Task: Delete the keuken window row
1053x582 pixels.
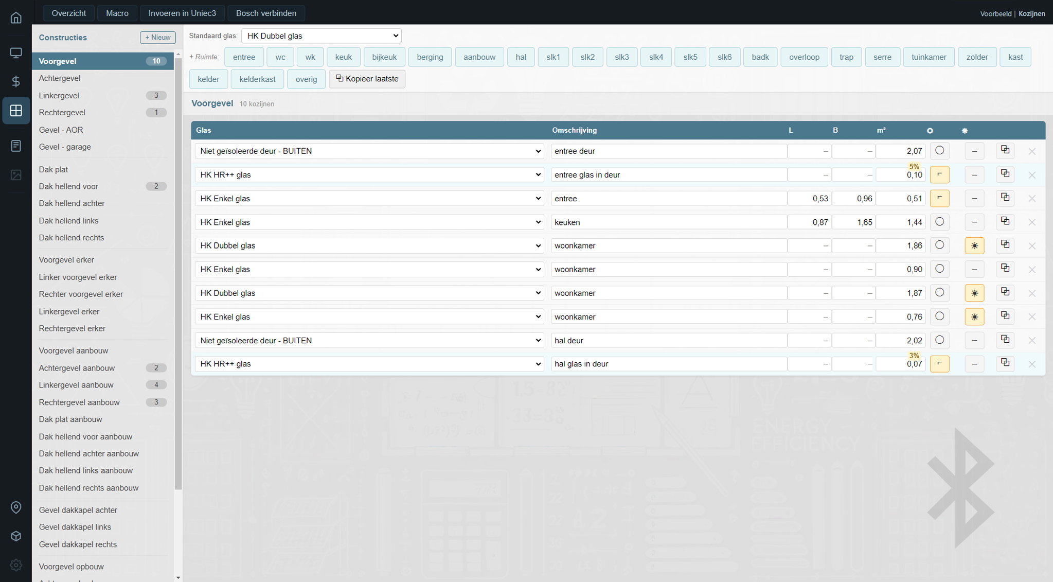Action: click(x=1032, y=222)
